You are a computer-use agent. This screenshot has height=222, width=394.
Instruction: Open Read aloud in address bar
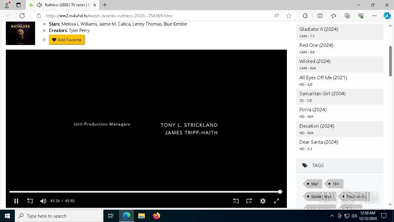[276, 16]
